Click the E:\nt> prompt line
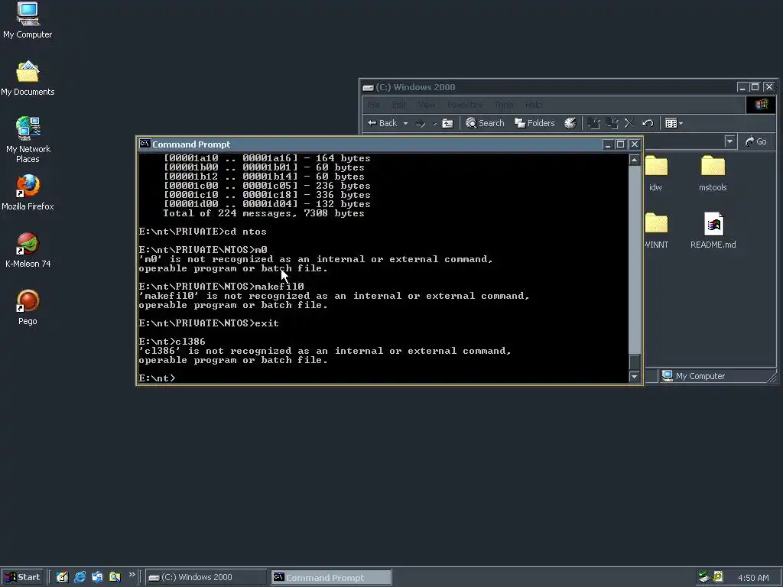The width and height of the screenshot is (783, 587). click(x=157, y=378)
